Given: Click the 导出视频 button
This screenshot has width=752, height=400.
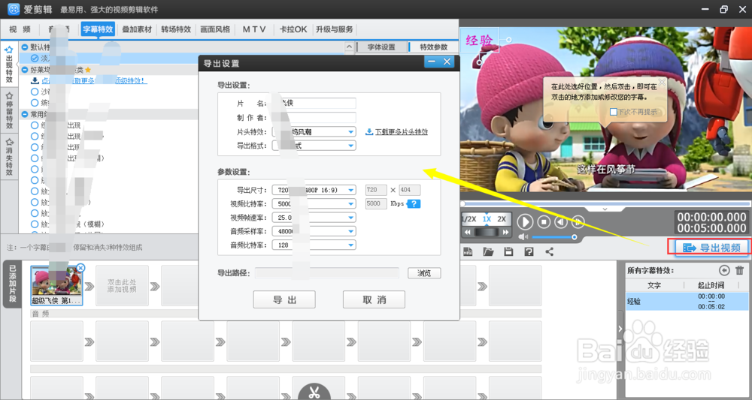Looking at the screenshot, I should [x=711, y=248].
